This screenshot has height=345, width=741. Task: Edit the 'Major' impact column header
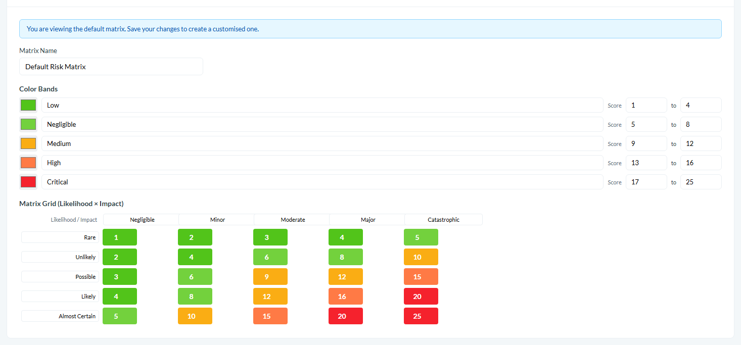(x=367, y=220)
